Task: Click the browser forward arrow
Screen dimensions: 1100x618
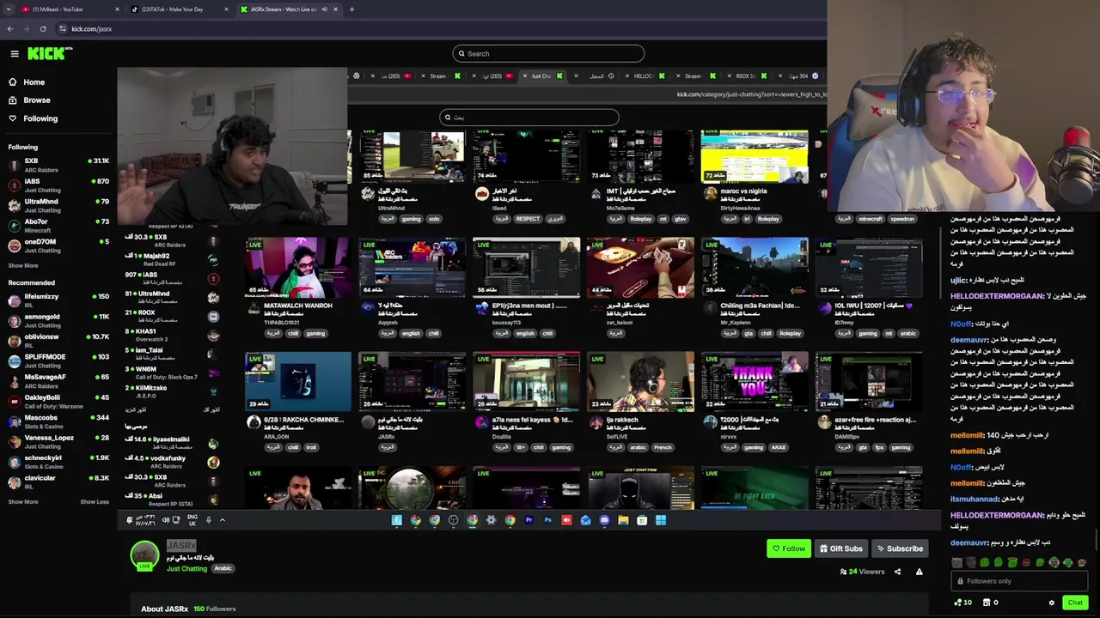Action: 27,28
